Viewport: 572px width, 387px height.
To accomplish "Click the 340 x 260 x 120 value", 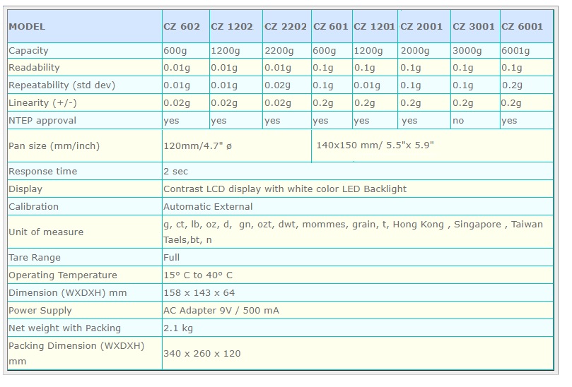I will 202,354.
